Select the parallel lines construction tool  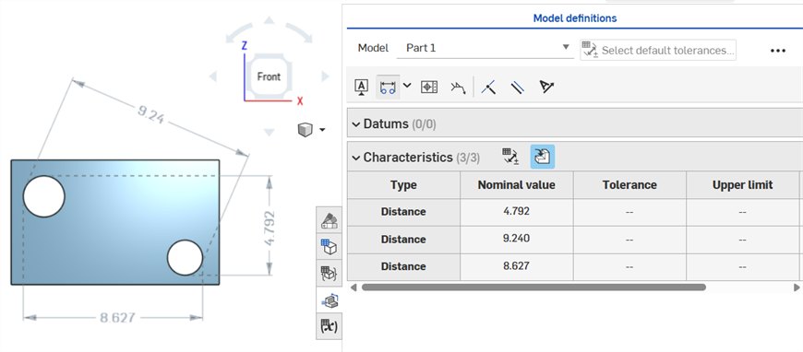pyautogui.click(x=517, y=88)
